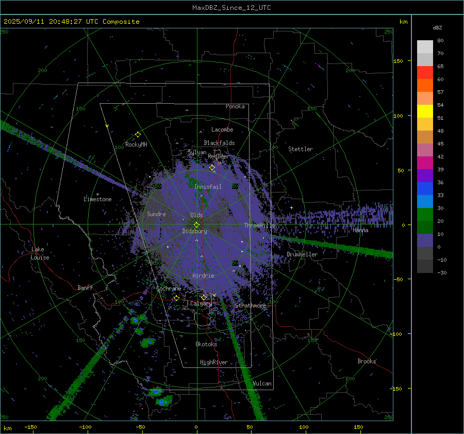Click the 80 value on the dBZ scale

click(x=440, y=41)
